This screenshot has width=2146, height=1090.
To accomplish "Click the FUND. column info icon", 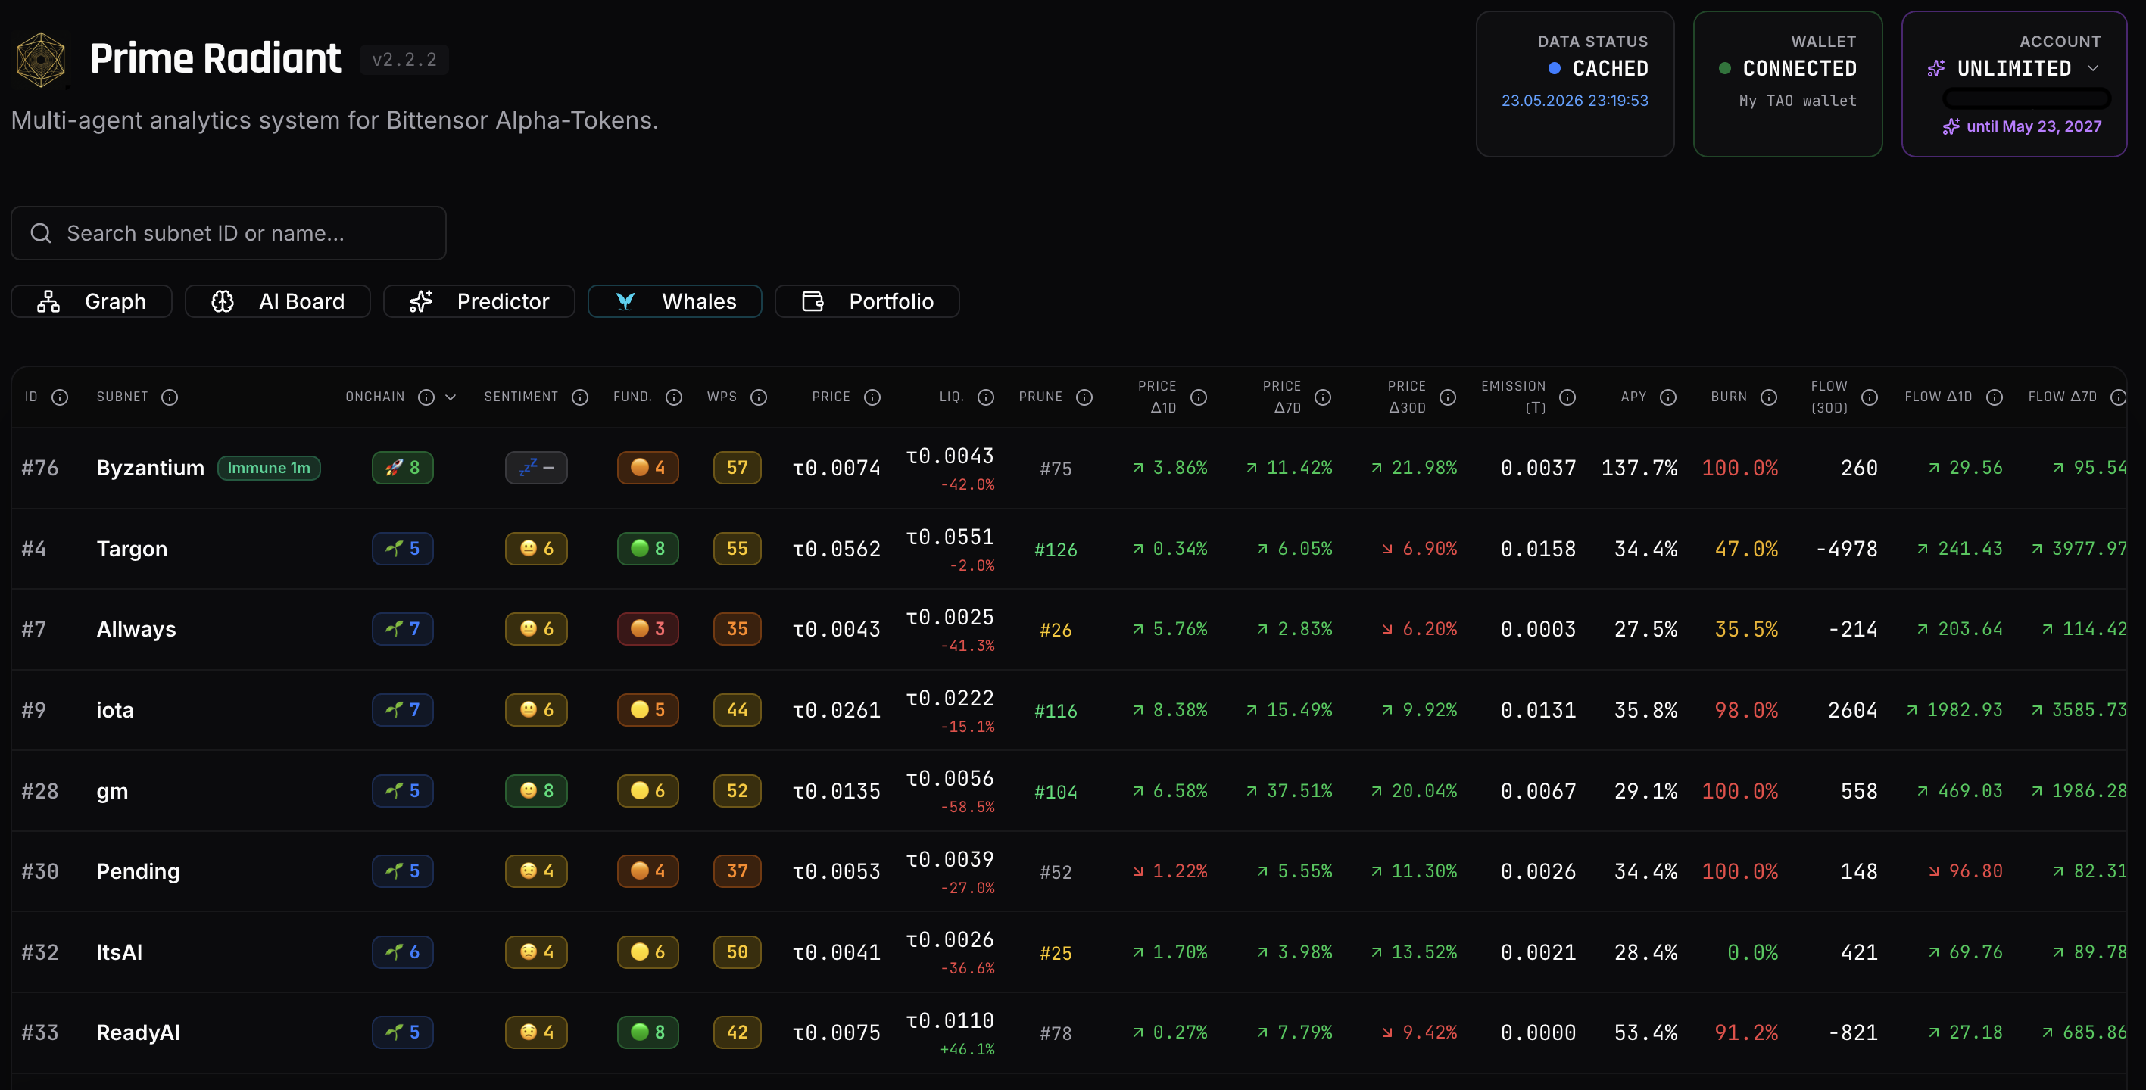I will point(674,397).
